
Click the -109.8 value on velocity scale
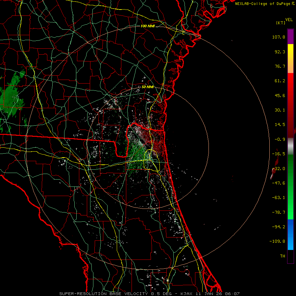point(277,241)
